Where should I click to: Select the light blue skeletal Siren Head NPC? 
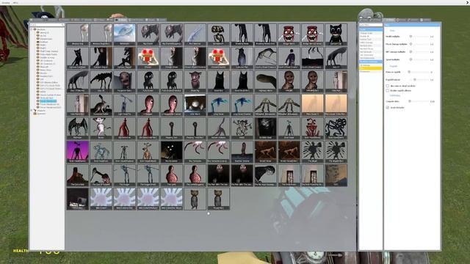101,152
